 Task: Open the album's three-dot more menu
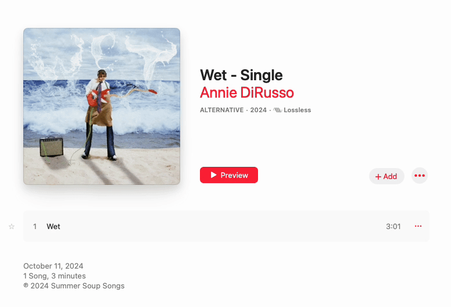[x=420, y=176]
